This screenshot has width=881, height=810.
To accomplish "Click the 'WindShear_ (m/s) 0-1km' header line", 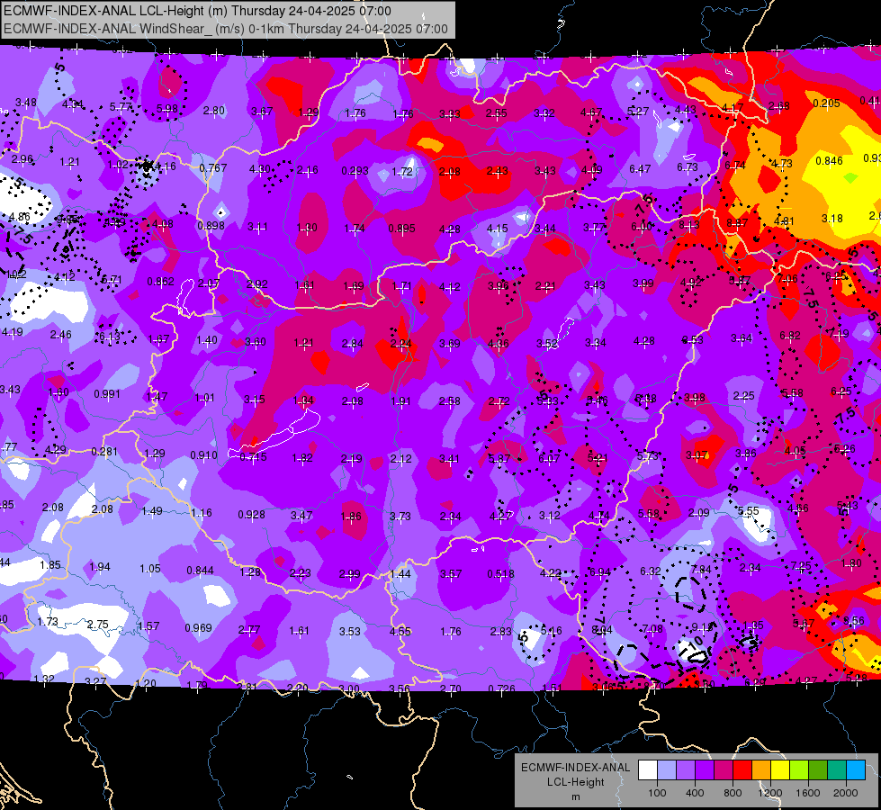I will coord(225,29).
